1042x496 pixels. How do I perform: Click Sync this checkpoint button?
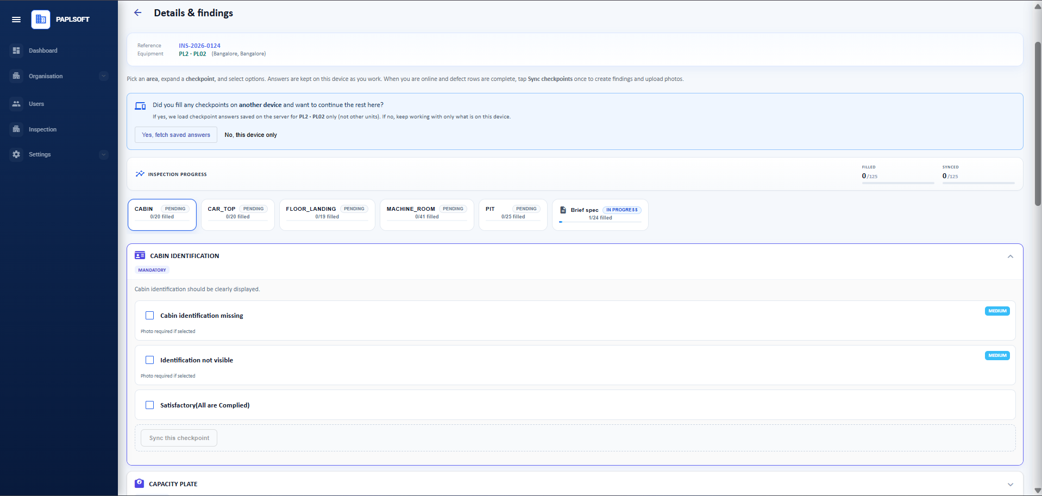pyautogui.click(x=179, y=438)
